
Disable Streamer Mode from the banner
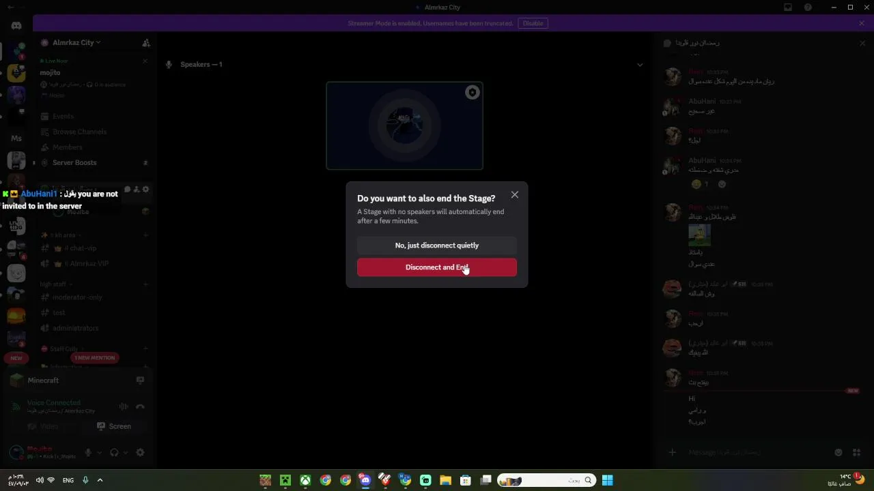click(533, 23)
